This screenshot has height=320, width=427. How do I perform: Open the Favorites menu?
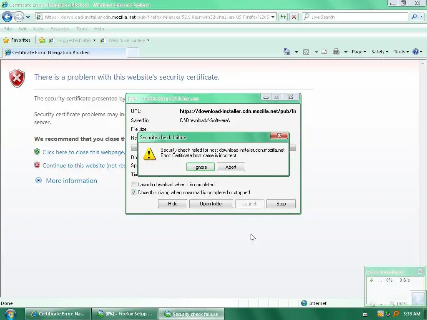click(x=60, y=29)
